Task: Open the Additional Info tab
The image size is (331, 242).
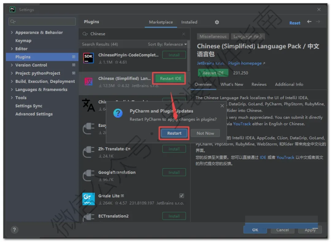Action: pyautogui.click(x=289, y=85)
